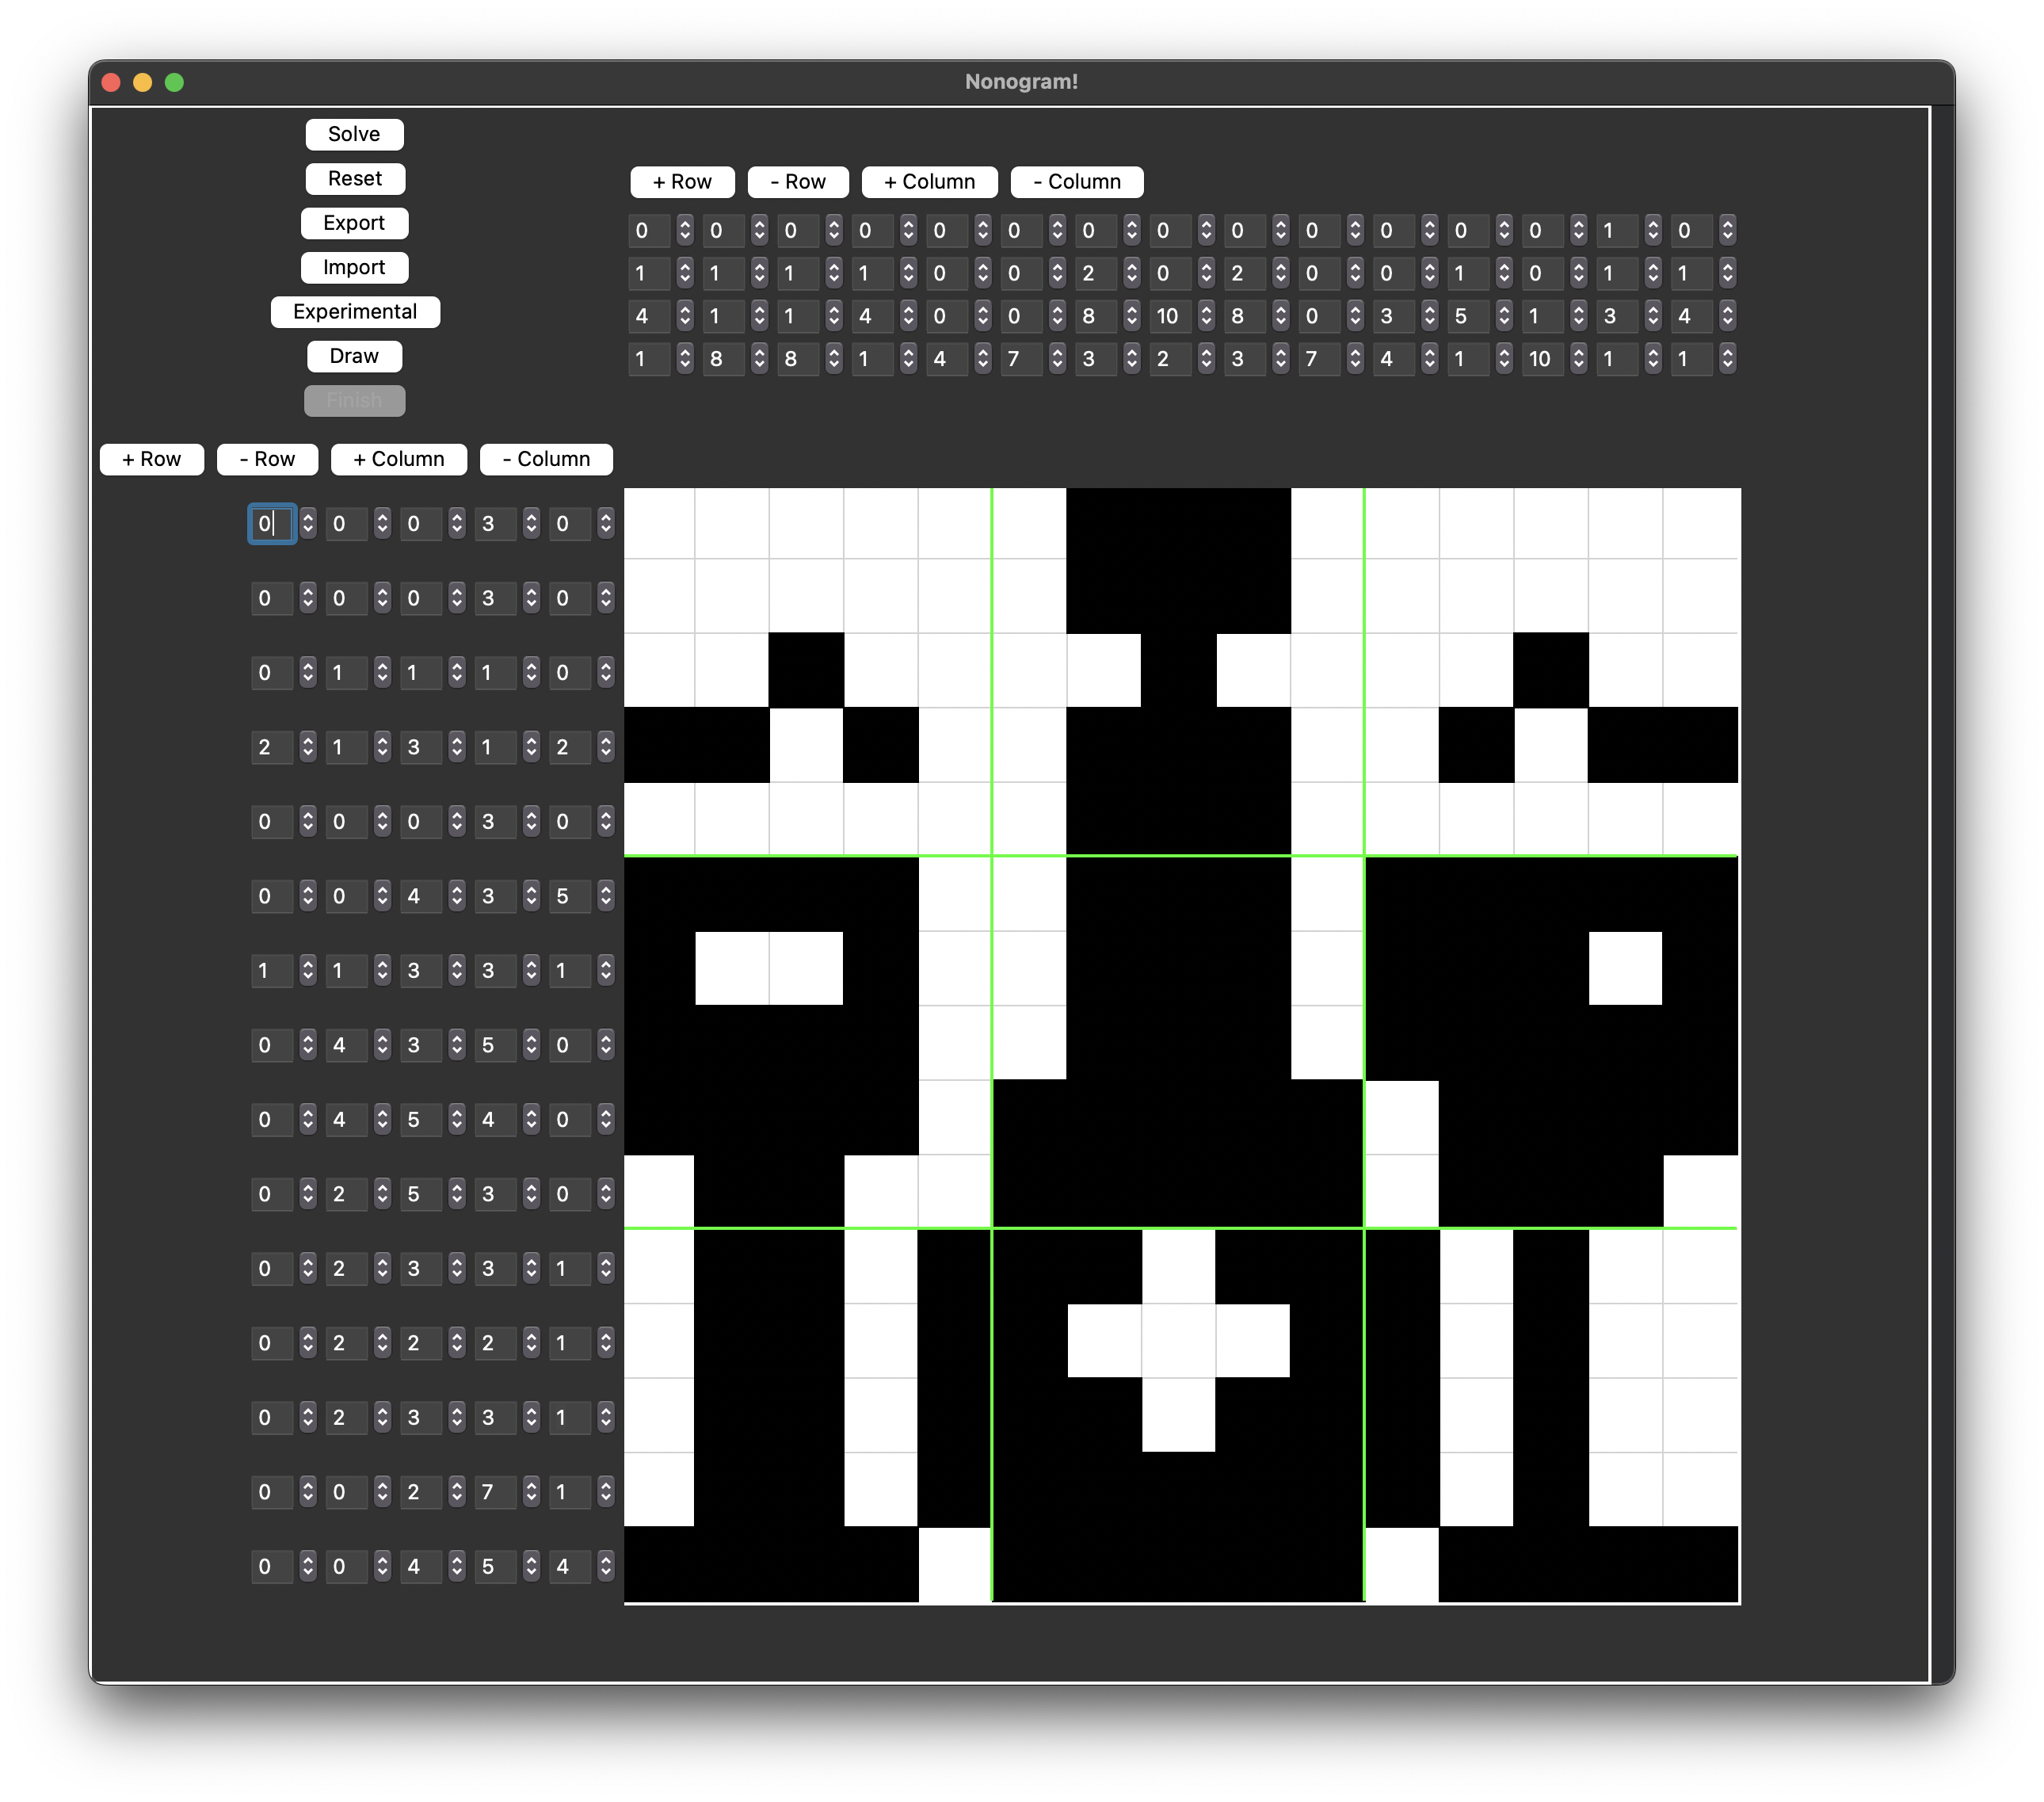
Task: Click stepper arrows beside the focused first row-clue field
Action: (x=308, y=523)
